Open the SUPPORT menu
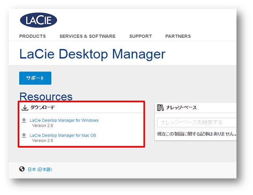This screenshot has height=195, width=253. click(x=141, y=36)
